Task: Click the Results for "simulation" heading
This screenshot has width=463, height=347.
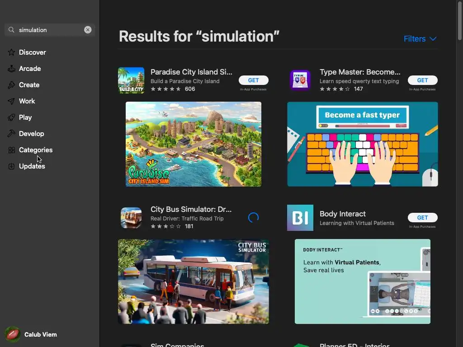Action: pyautogui.click(x=199, y=37)
